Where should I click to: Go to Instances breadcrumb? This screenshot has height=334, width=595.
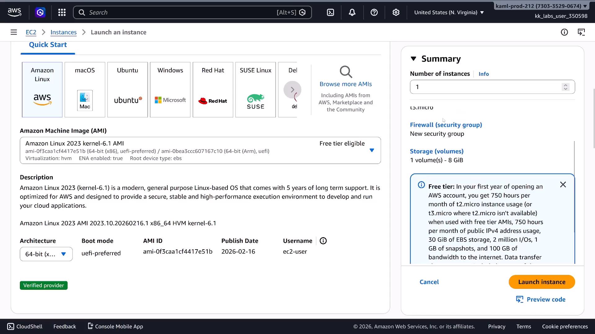(x=64, y=32)
